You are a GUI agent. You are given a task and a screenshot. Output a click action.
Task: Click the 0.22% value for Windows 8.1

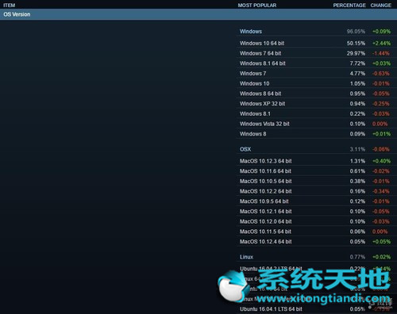click(x=357, y=113)
